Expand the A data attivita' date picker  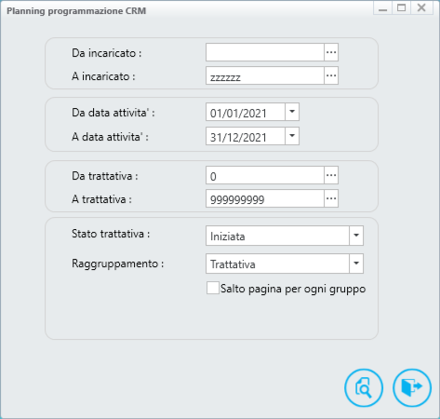[x=292, y=136]
